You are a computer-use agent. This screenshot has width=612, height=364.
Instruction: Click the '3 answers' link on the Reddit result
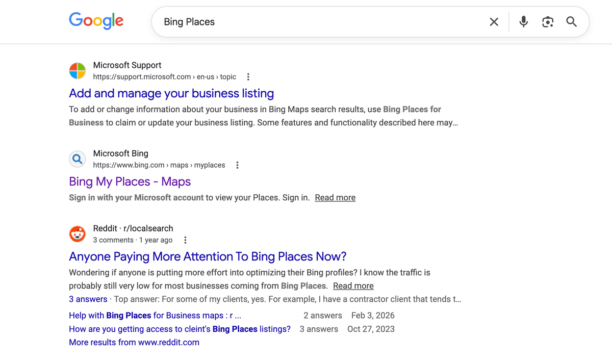88,299
